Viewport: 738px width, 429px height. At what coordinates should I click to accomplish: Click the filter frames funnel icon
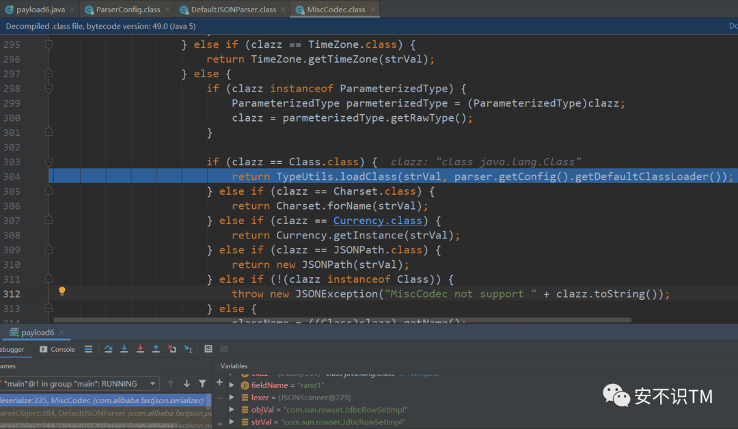pyautogui.click(x=202, y=384)
